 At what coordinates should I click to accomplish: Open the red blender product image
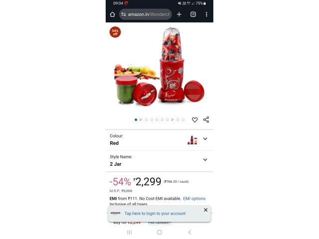[x=159, y=66]
